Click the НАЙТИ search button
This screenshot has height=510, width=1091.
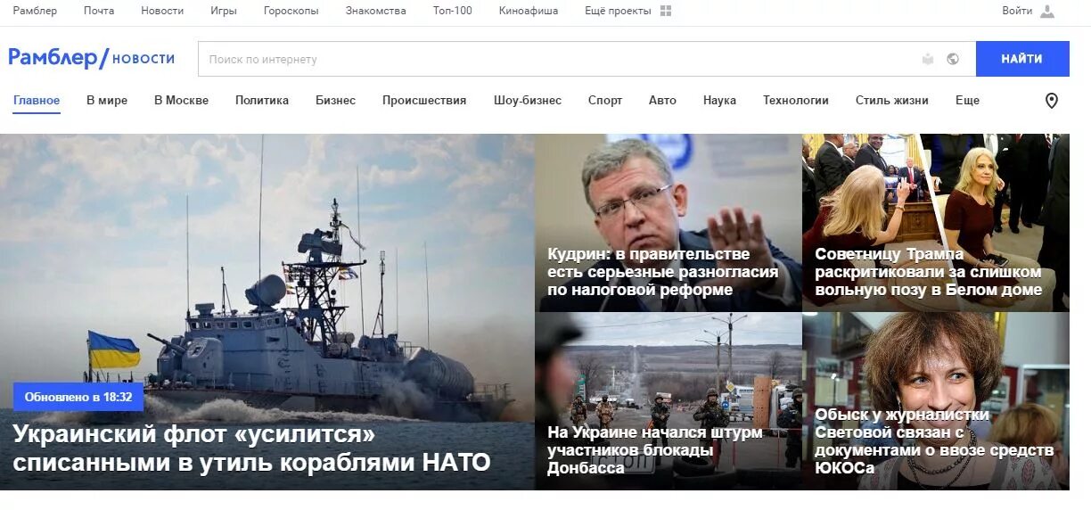coord(1022,59)
